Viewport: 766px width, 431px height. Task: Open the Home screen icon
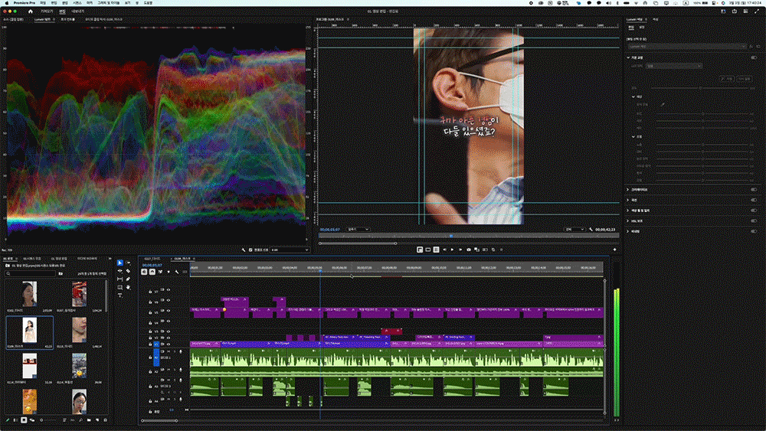coord(30,12)
